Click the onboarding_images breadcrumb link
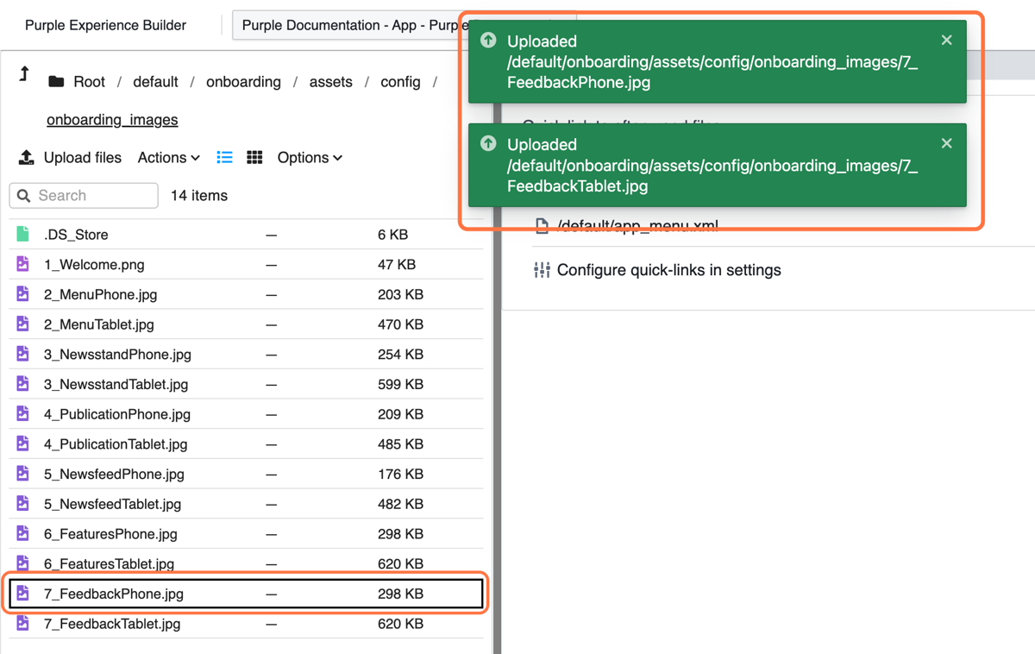 tap(112, 119)
